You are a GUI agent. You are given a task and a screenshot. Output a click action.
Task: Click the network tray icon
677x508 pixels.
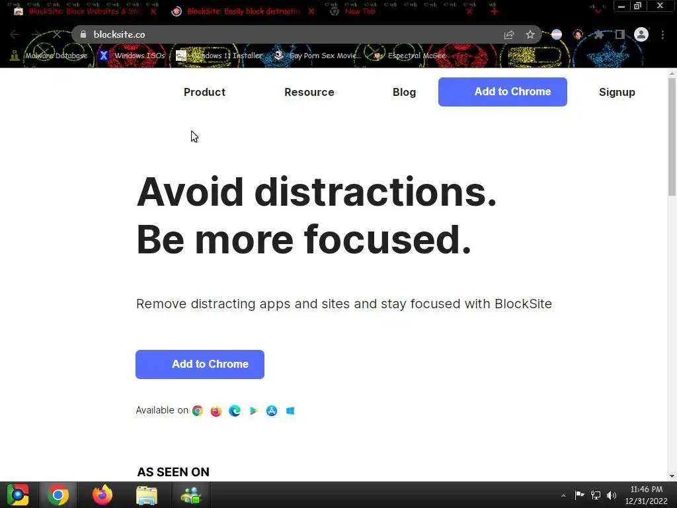(x=596, y=495)
